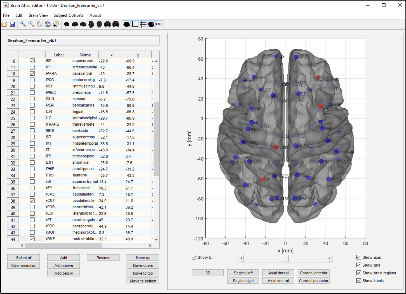Click the Axial ventral button
The height and width of the screenshot is (294, 406).
[278, 281]
